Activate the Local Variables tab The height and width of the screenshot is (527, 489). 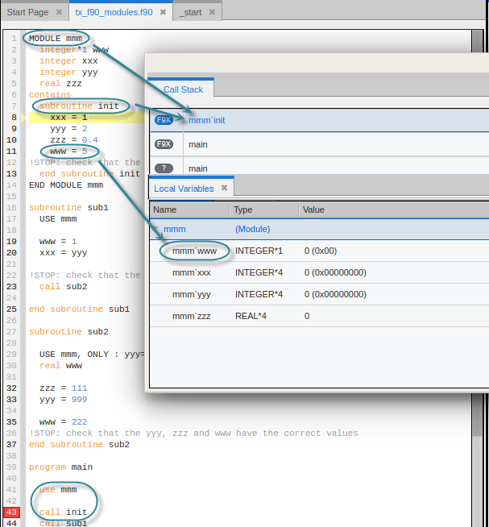(x=184, y=189)
